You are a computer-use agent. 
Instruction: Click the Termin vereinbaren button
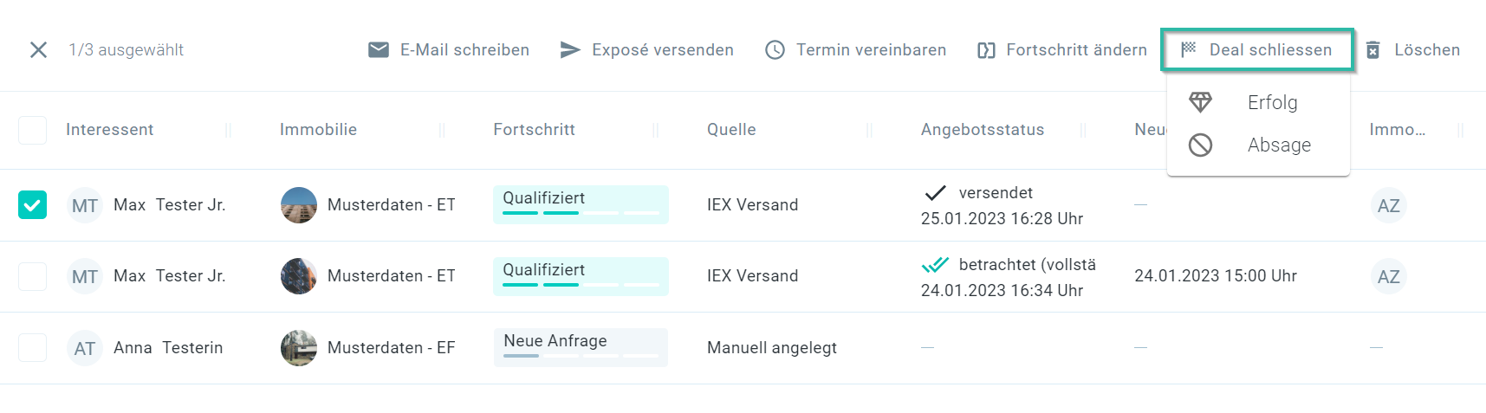[x=871, y=50]
